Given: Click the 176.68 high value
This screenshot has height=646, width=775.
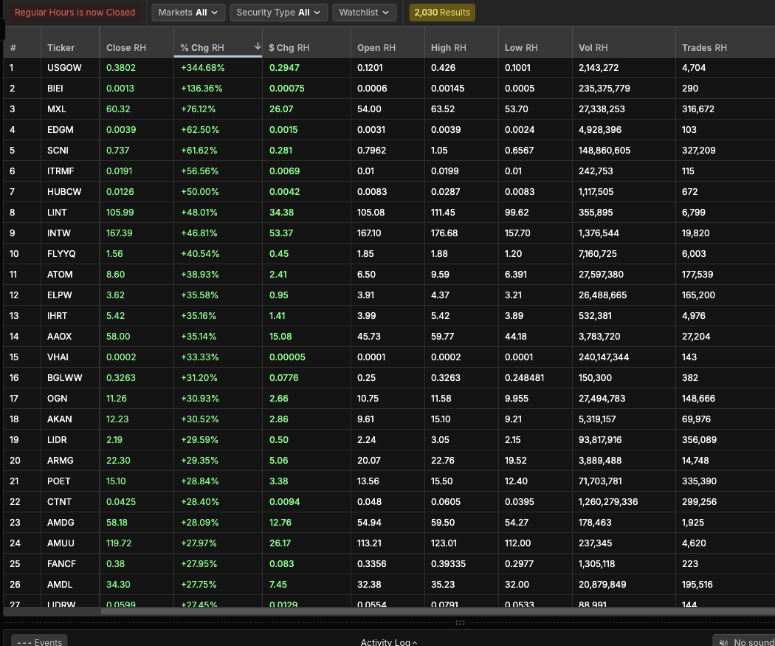Looking at the screenshot, I should [x=444, y=233].
